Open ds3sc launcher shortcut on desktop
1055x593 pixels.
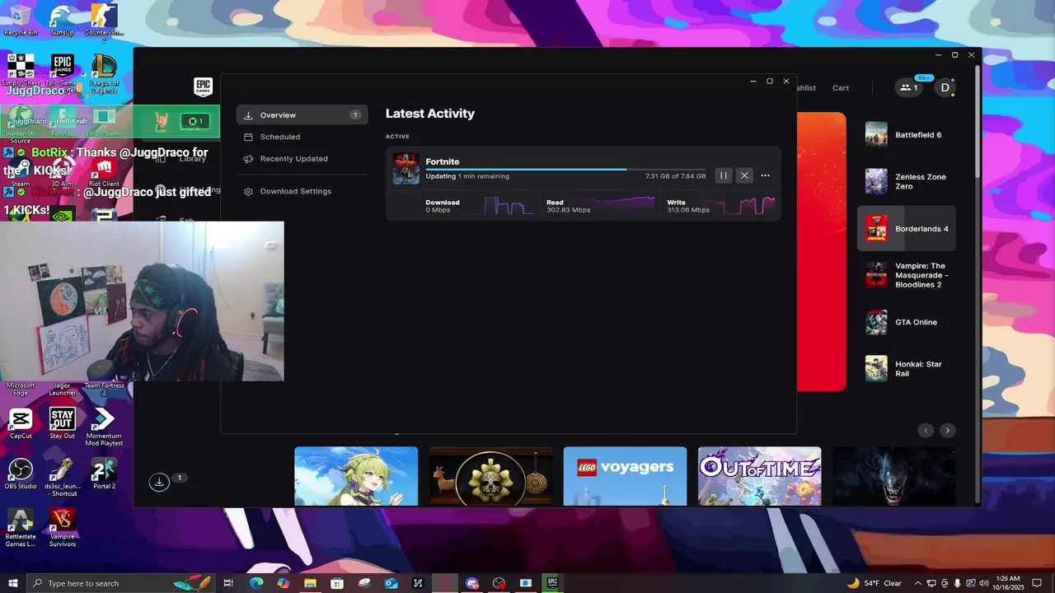(62, 477)
